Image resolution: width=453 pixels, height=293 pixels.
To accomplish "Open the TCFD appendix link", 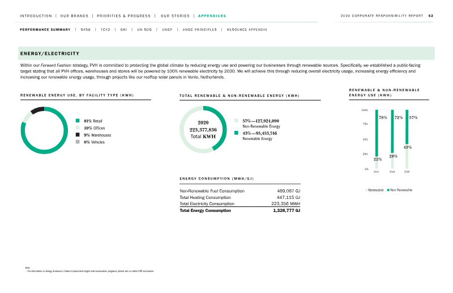I will pos(105,29).
